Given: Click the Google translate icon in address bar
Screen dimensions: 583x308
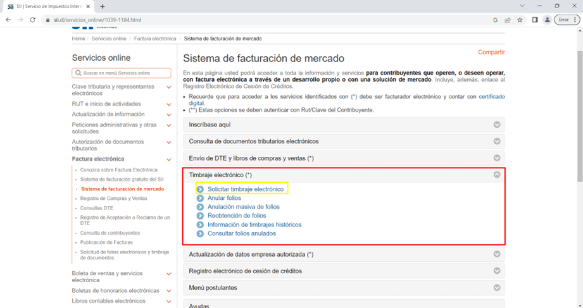Looking at the screenshot, I should 495,20.
